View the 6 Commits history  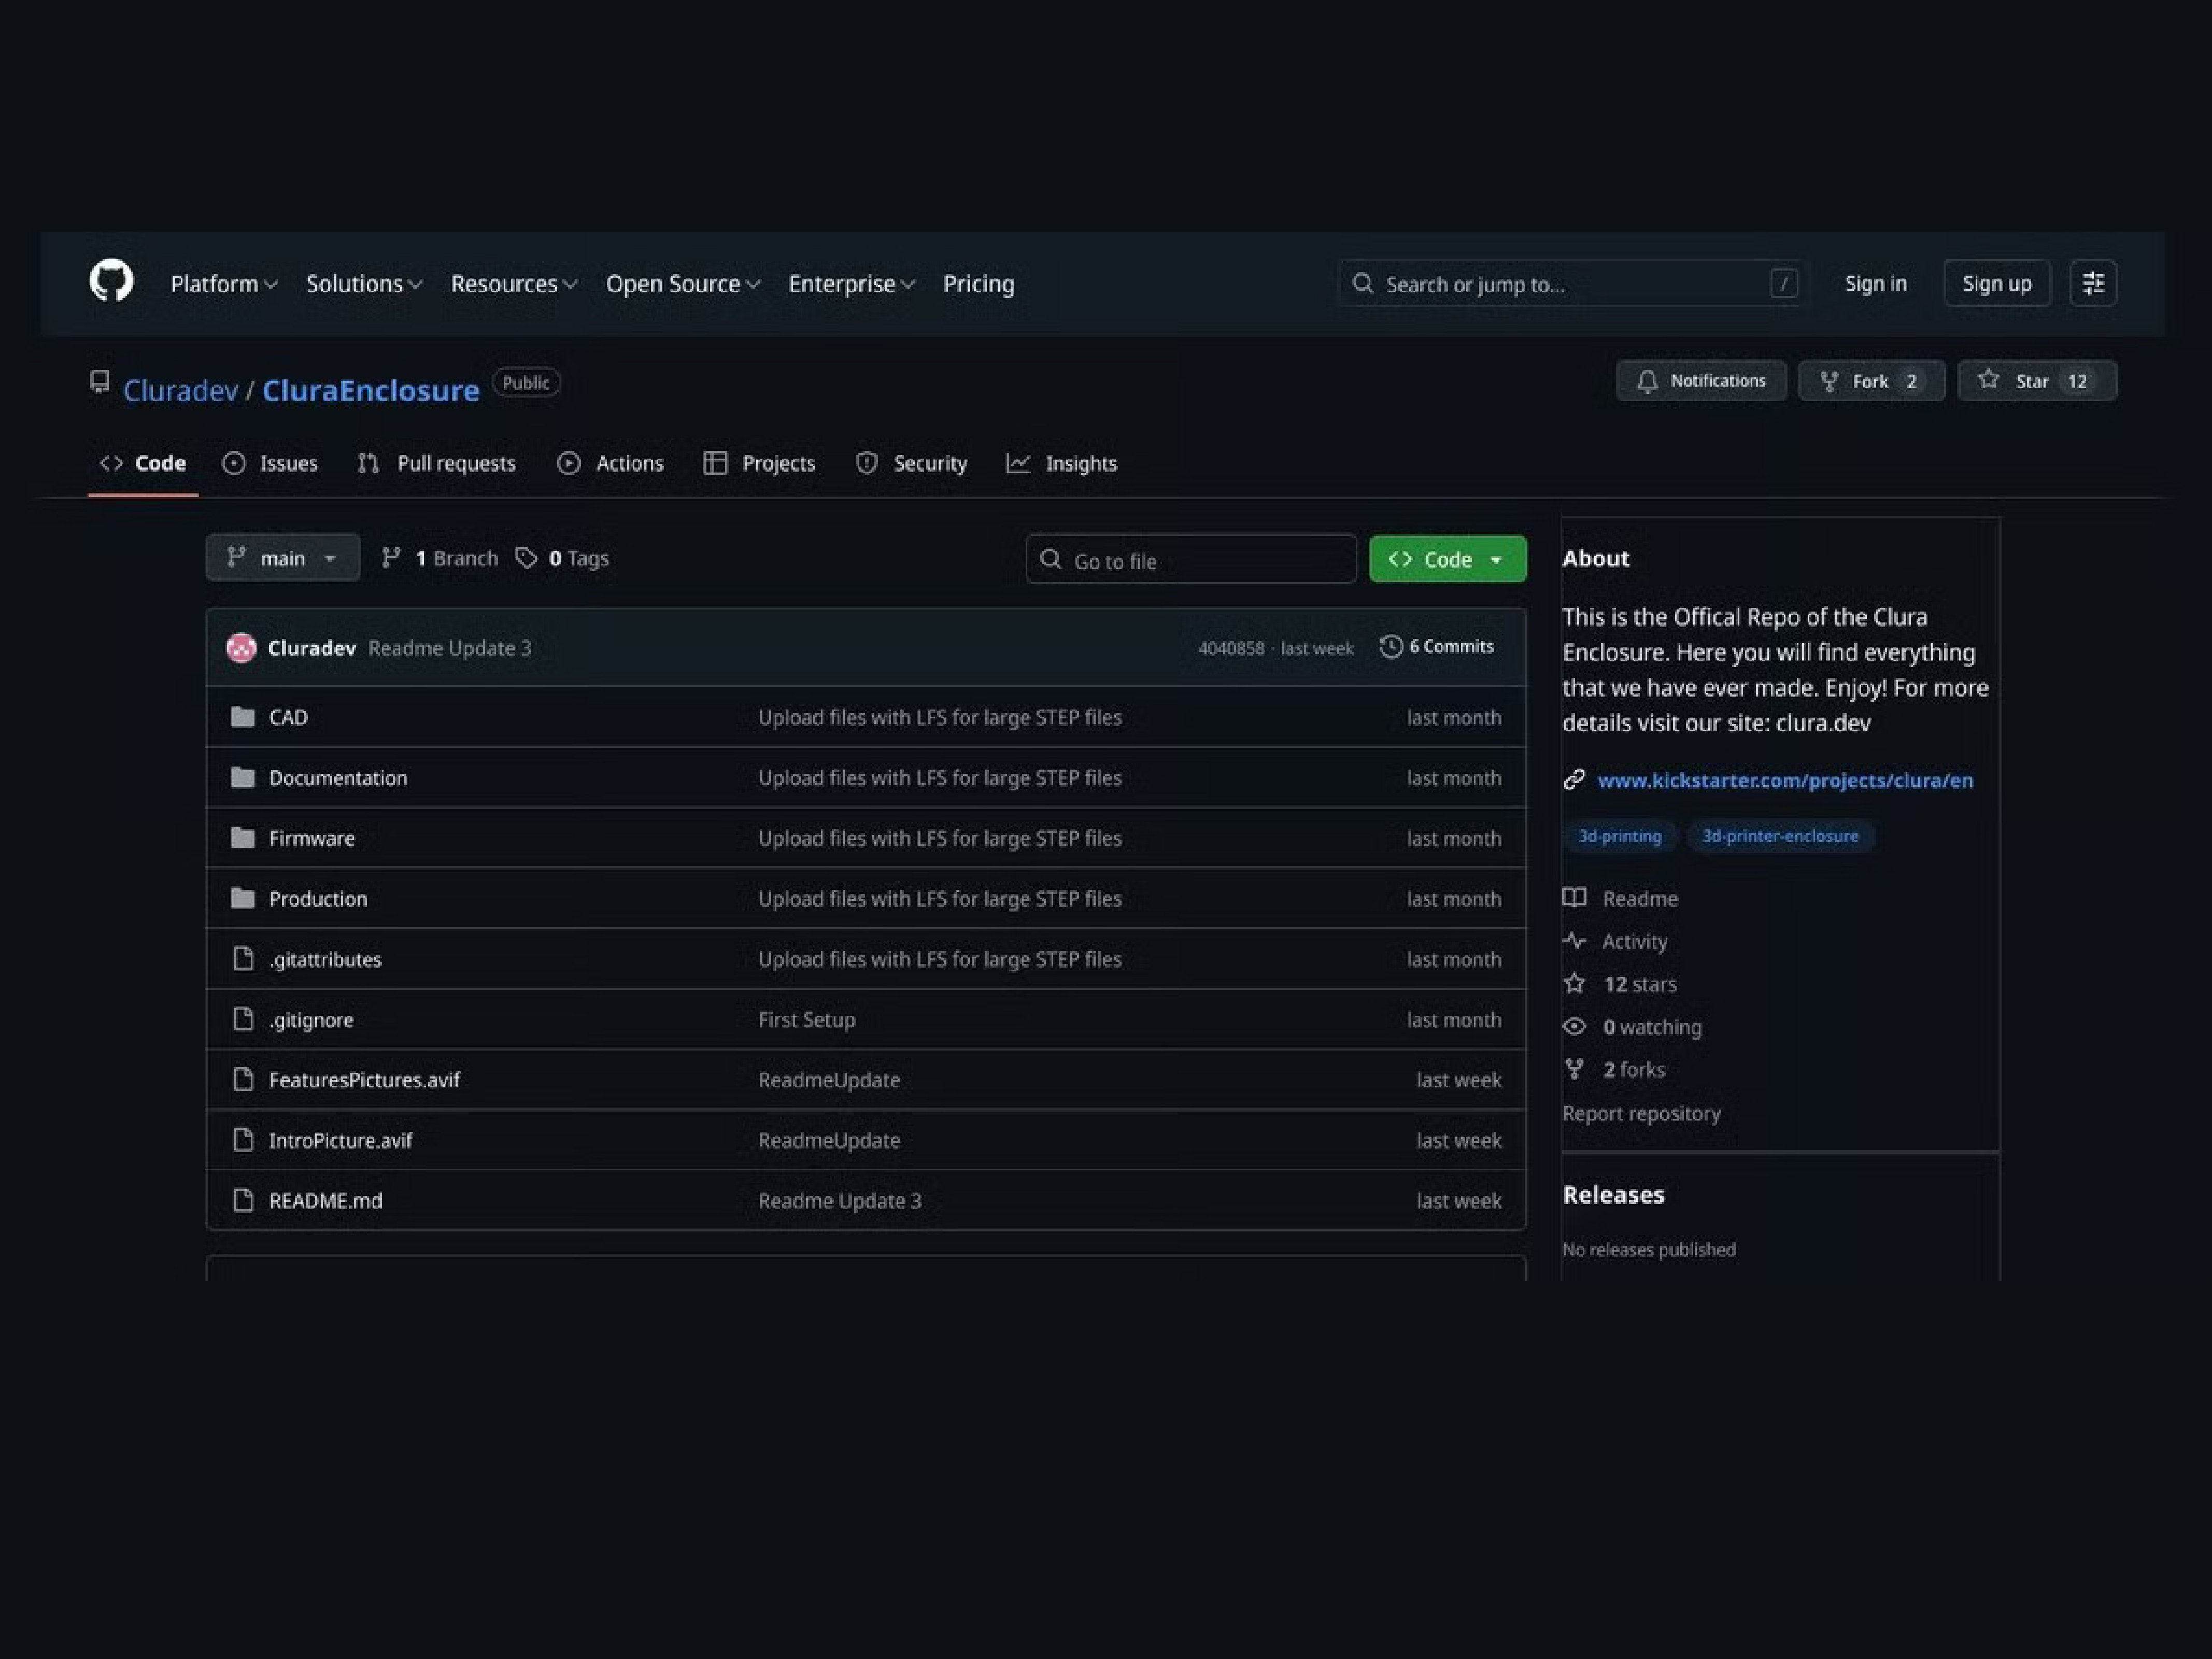point(1437,647)
